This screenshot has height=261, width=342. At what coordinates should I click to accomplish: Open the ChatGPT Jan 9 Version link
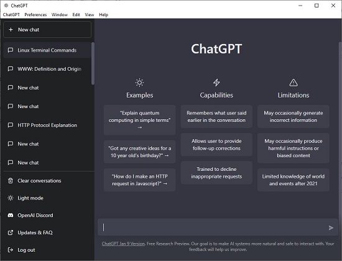(x=123, y=244)
